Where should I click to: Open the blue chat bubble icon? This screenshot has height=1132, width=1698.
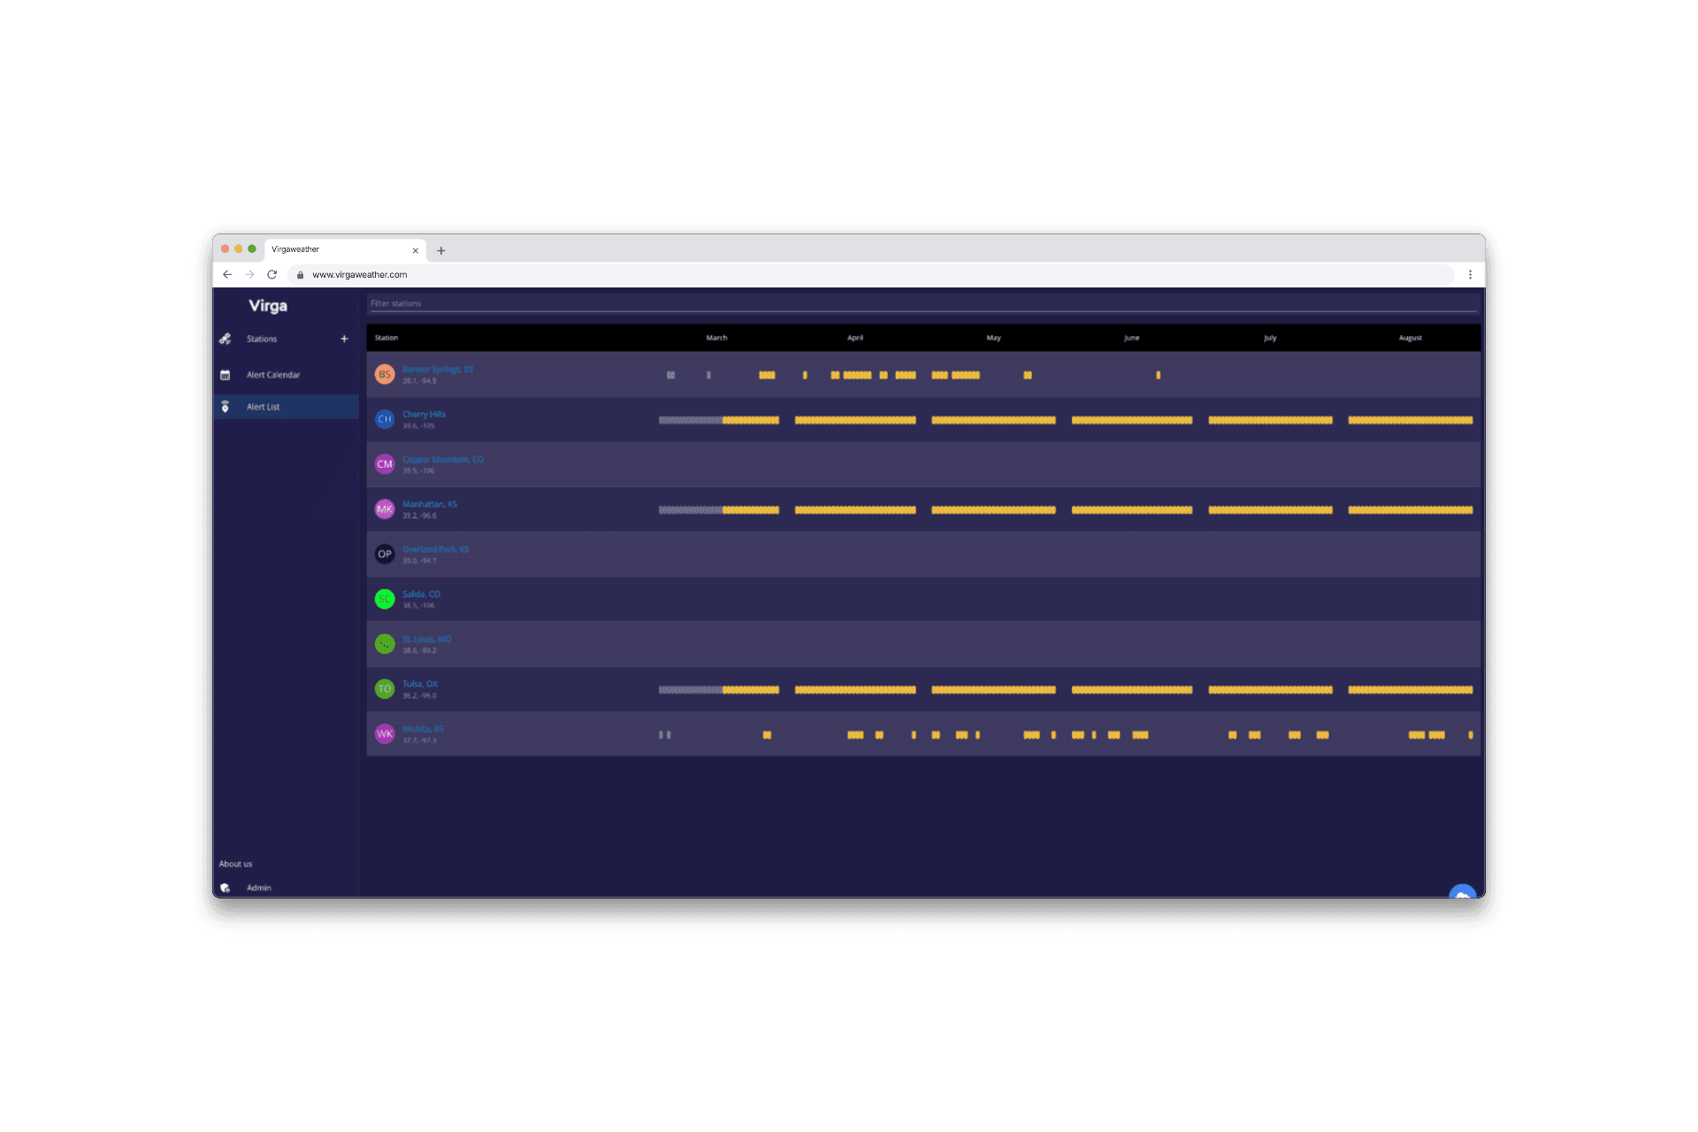(x=1462, y=893)
